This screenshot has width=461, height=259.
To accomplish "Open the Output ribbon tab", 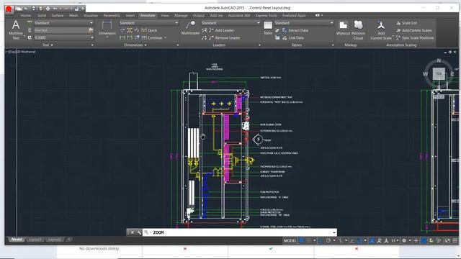I will (x=199, y=16).
